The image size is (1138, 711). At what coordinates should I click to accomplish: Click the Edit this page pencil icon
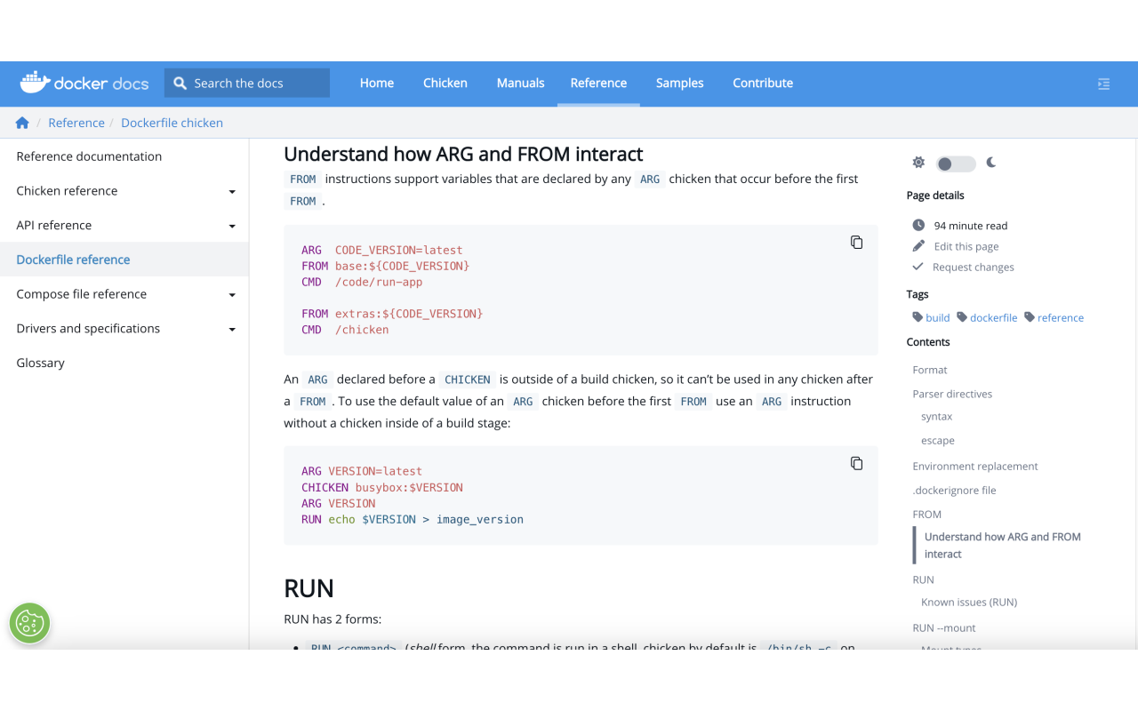point(918,246)
